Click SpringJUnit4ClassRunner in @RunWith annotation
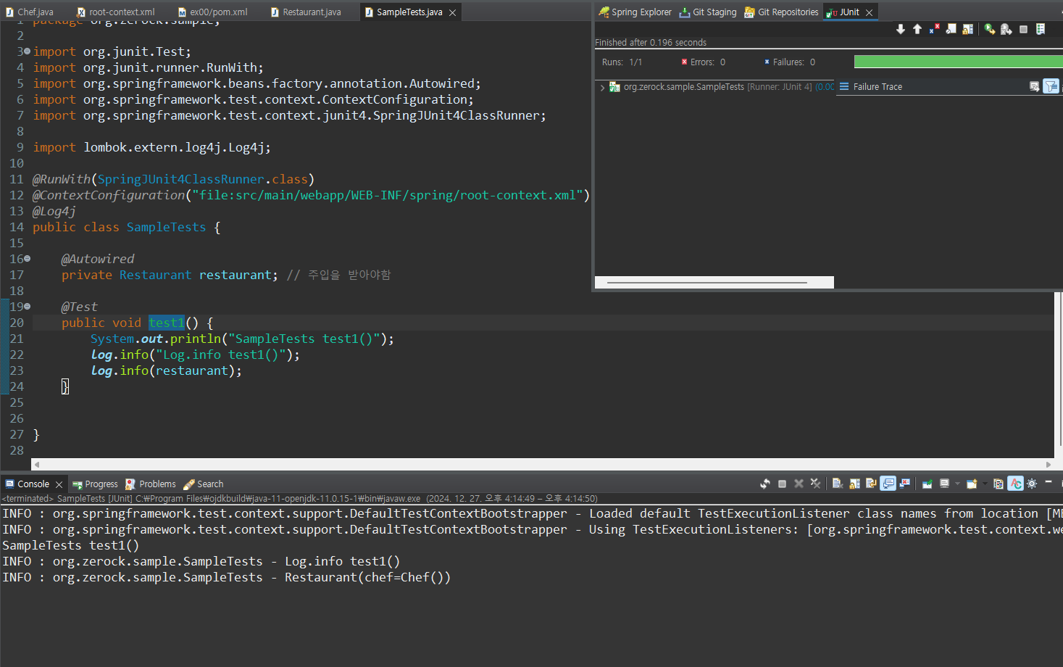 point(181,179)
